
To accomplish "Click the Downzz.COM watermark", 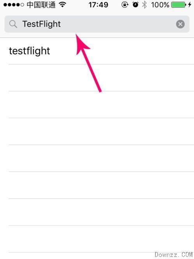I will (x=174, y=255).
